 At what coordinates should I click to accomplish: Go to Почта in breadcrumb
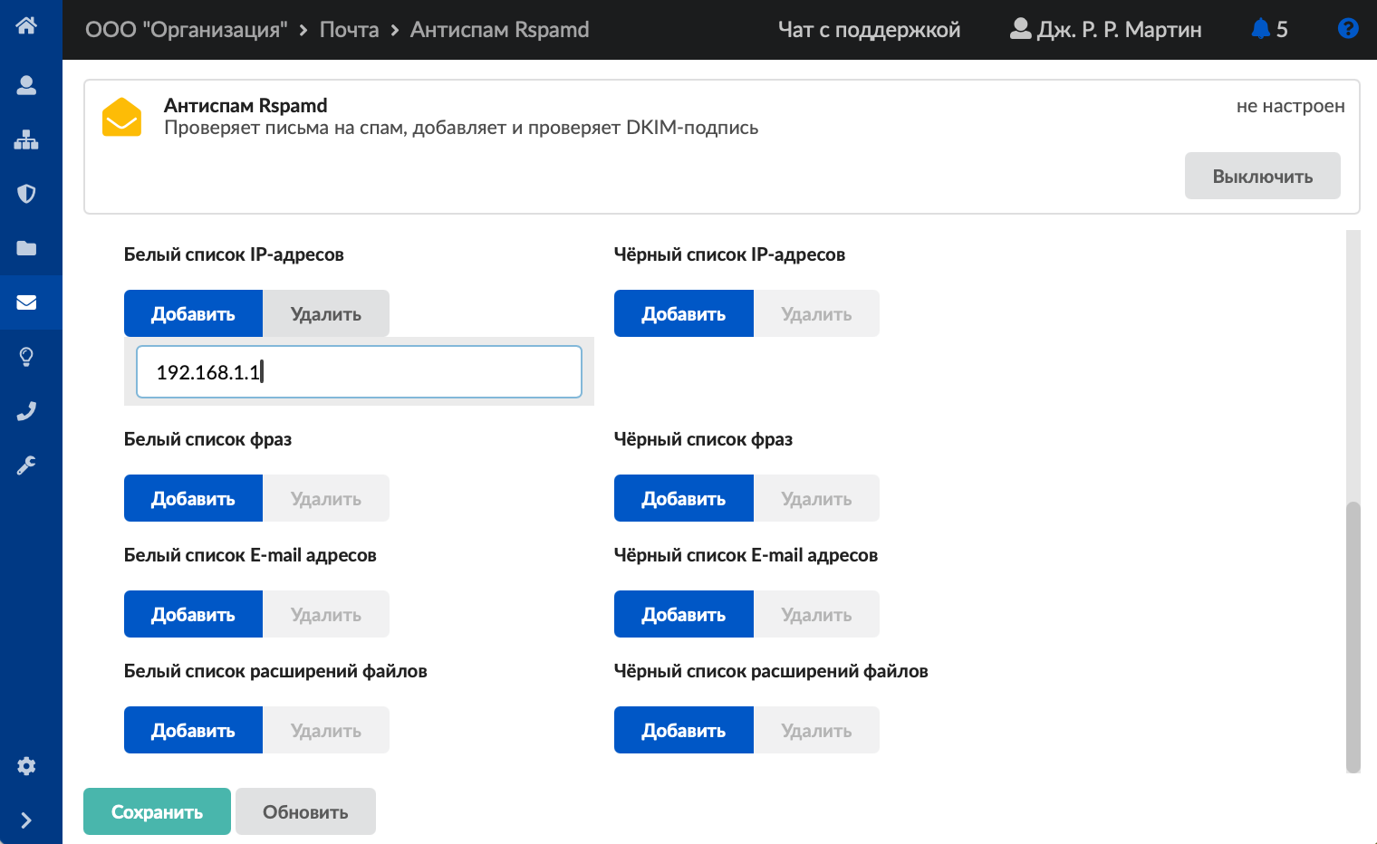click(x=349, y=30)
